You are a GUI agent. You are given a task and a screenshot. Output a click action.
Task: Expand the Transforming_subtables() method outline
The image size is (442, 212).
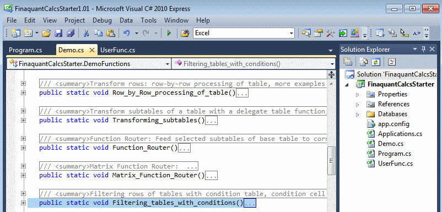click(23, 120)
